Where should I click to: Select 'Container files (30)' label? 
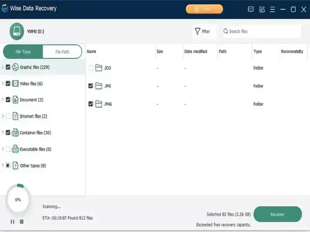click(35, 132)
